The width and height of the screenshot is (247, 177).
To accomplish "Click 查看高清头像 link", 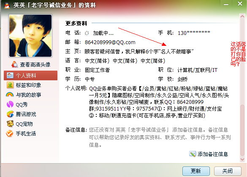I will click(35, 64).
